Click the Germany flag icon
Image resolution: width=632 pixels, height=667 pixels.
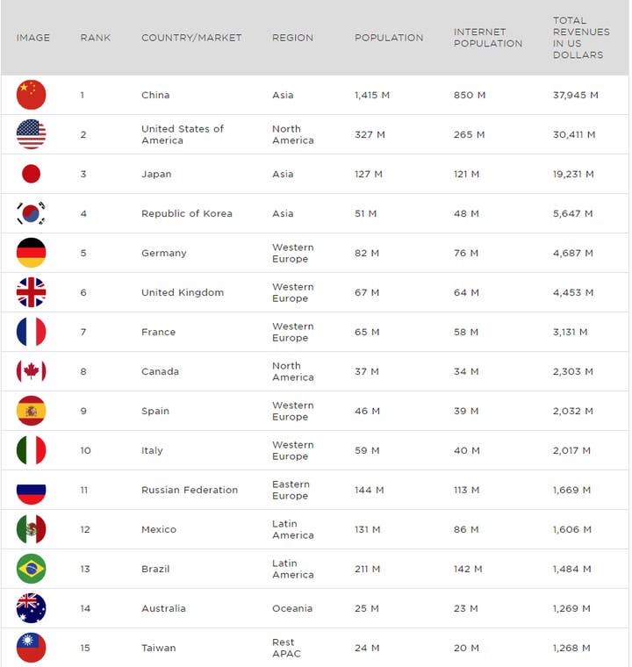tap(31, 253)
